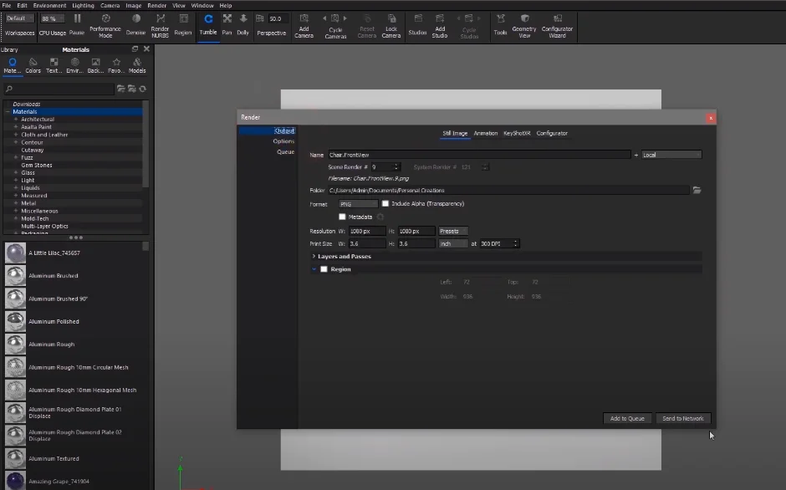The height and width of the screenshot is (490, 786).
Task: Open the Backplates library tab icon
Action: point(95,62)
